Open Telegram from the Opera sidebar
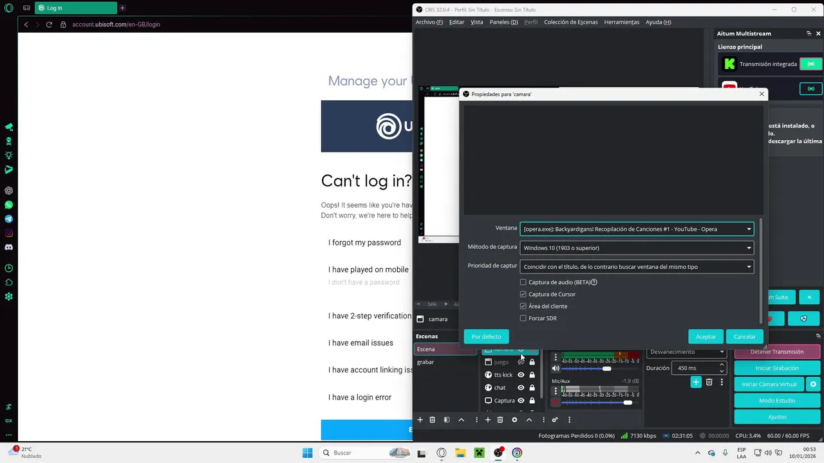This screenshot has height=463, width=824. (x=8, y=219)
